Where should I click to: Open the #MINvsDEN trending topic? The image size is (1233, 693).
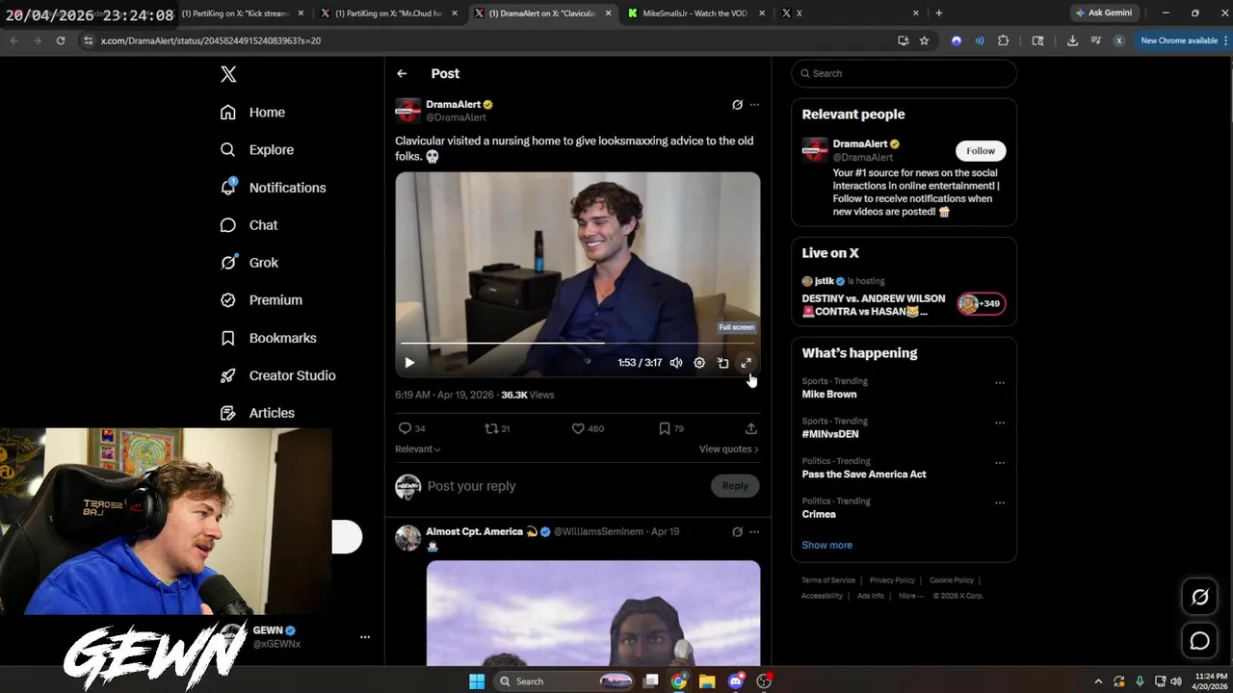coord(830,434)
